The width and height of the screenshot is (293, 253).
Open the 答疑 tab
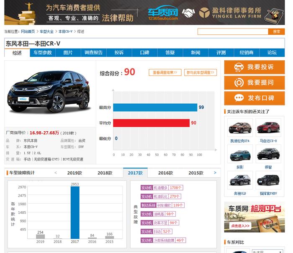click(x=170, y=53)
